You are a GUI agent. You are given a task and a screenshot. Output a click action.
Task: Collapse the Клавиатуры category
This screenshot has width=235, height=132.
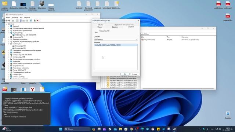[9, 44]
